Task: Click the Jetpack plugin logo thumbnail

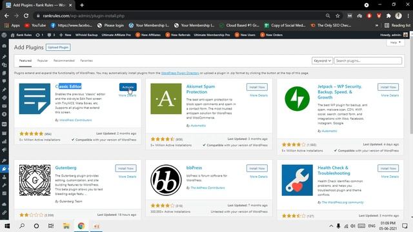Action: pos(297,99)
